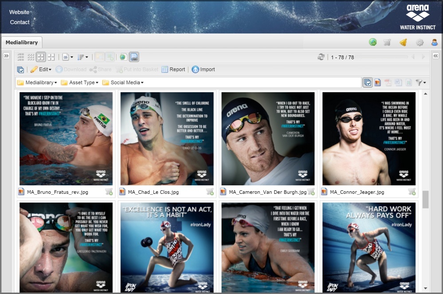443x294 pixels.
Task: Open the MA_Cameron_Van Der Burgh.jpg thumbnail
Action: (268, 139)
